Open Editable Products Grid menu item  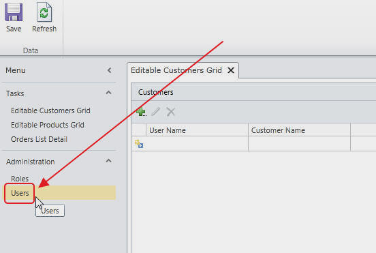point(48,125)
